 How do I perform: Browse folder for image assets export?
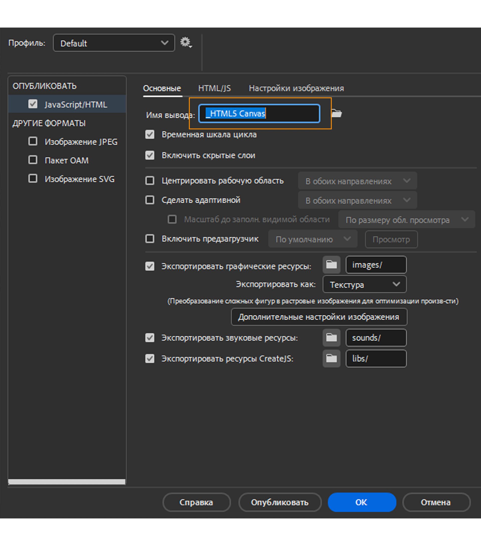coord(331,264)
